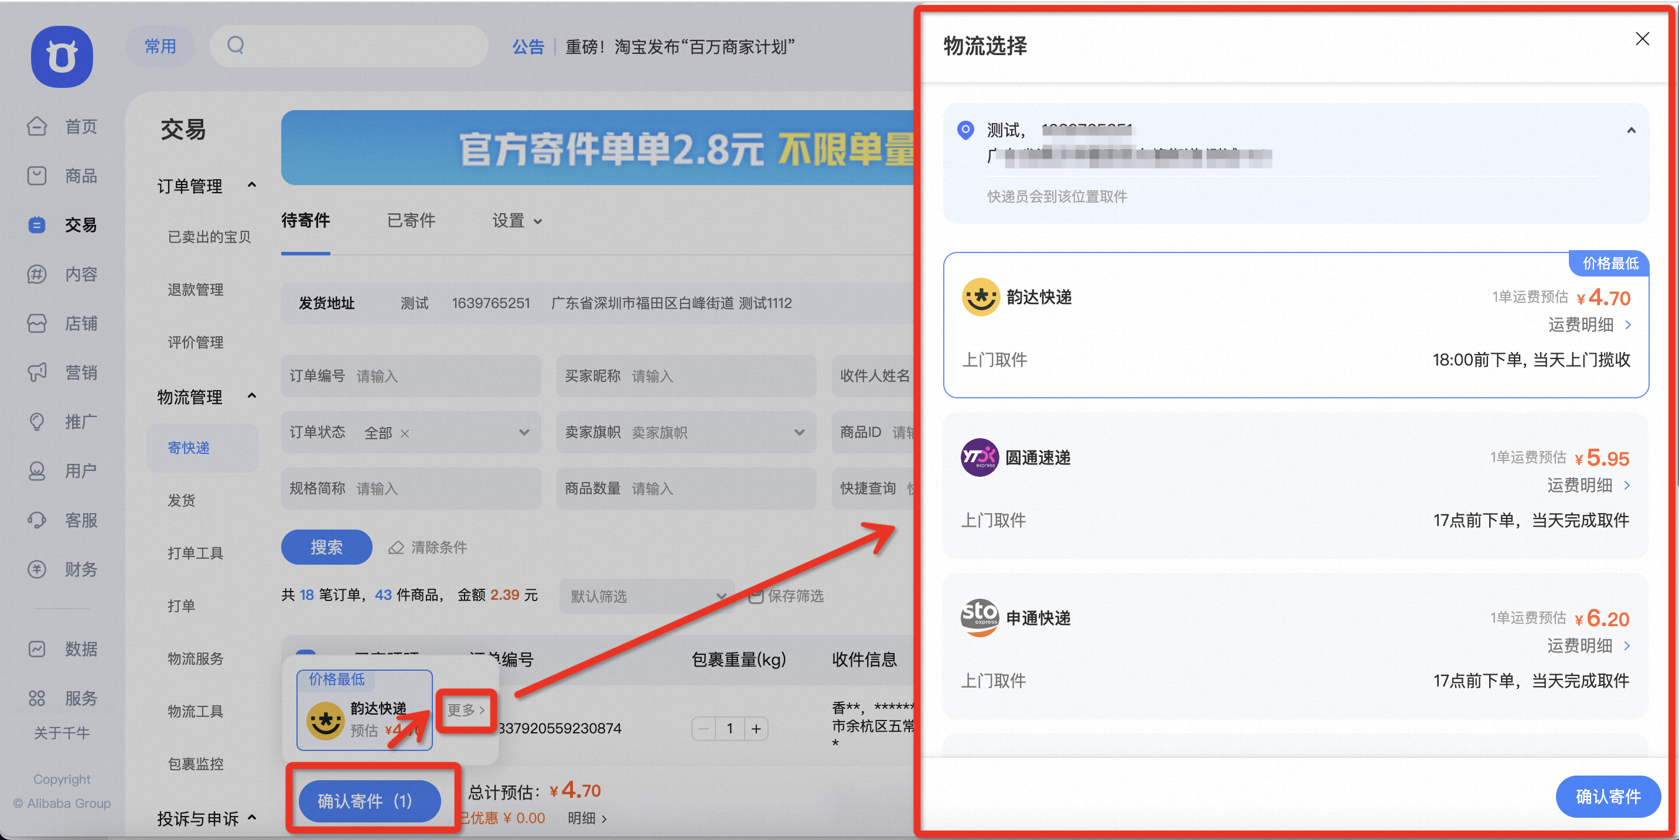Remove the 全部 tag in 订单状态
The width and height of the screenshot is (1679, 840).
(x=405, y=433)
